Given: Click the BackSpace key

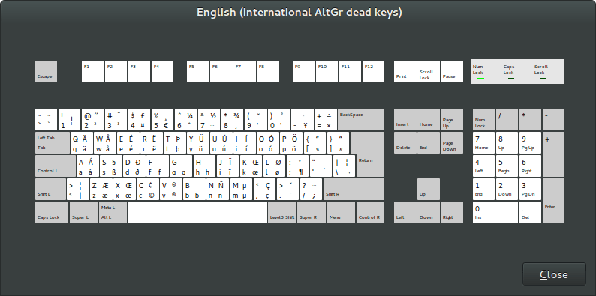Looking at the screenshot, I should pyautogui.click(x=361, y=120).
